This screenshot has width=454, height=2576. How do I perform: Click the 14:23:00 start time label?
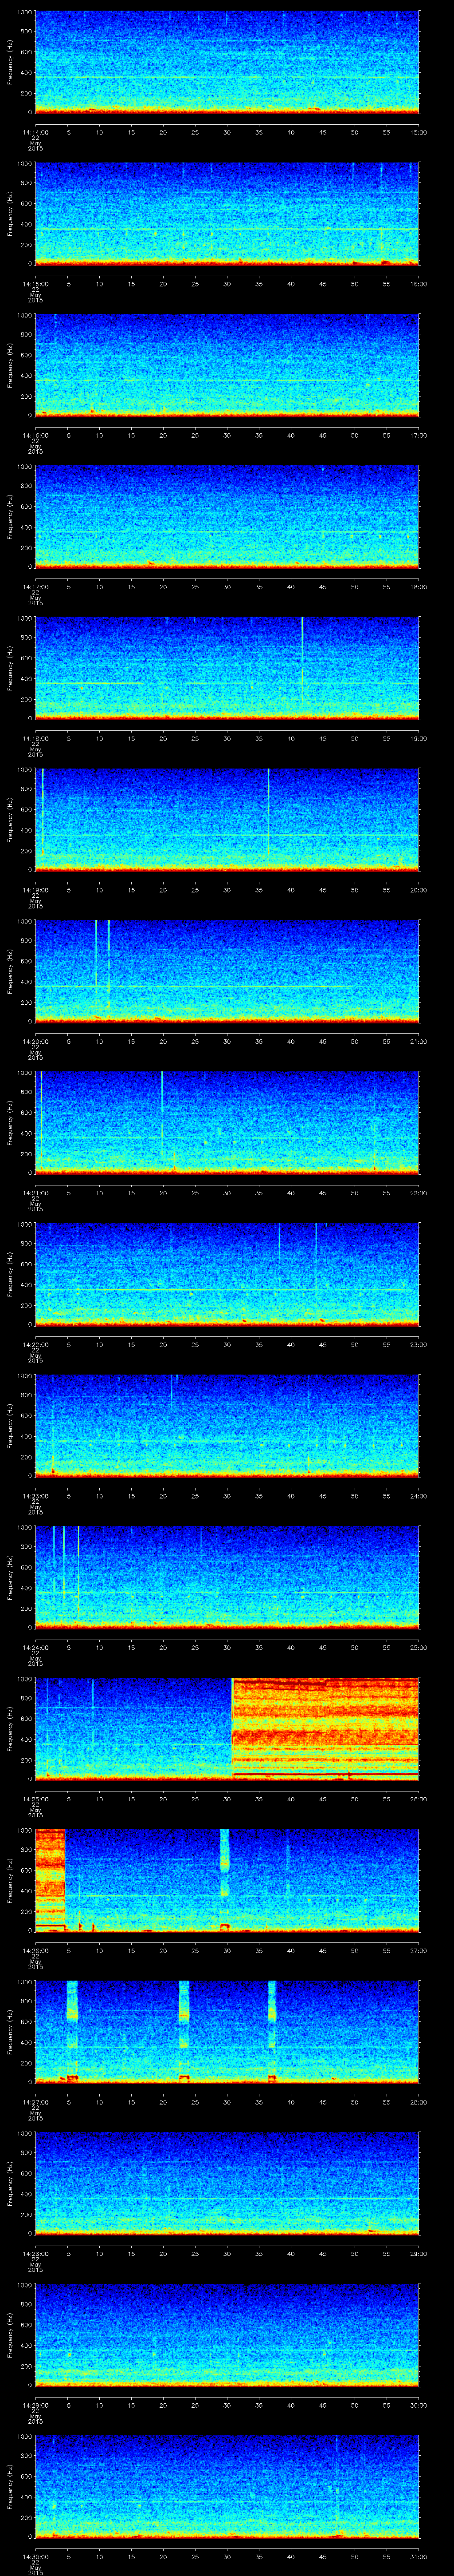point(35,1496)
